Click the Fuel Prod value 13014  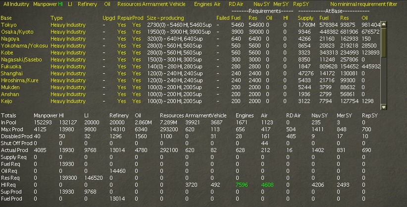pyautogui.click(x=117, y=199)
